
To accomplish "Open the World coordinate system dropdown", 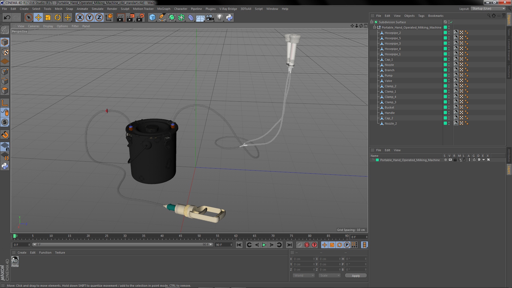I will (304, 275).
